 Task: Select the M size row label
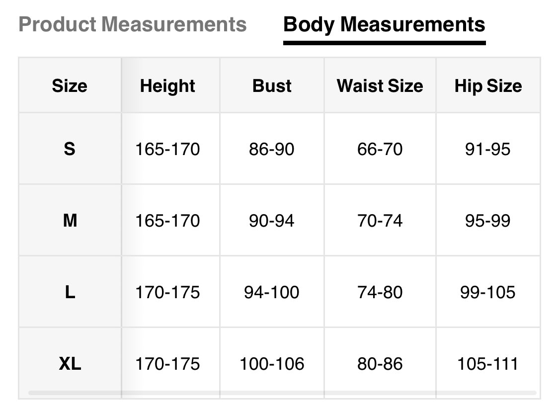click(70, 220)
